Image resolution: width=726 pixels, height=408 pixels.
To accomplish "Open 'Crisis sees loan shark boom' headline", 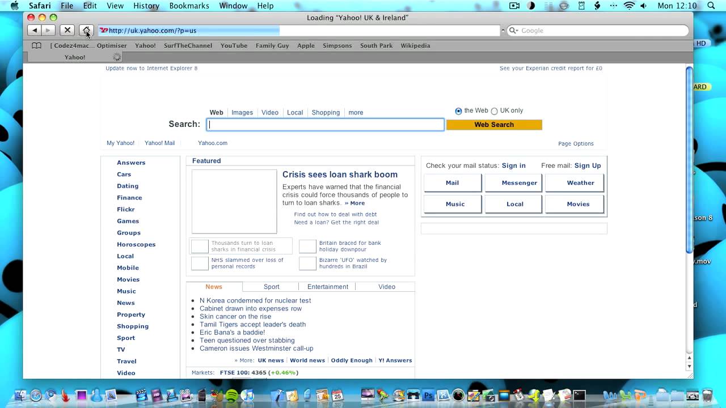I will click(340, 175).
